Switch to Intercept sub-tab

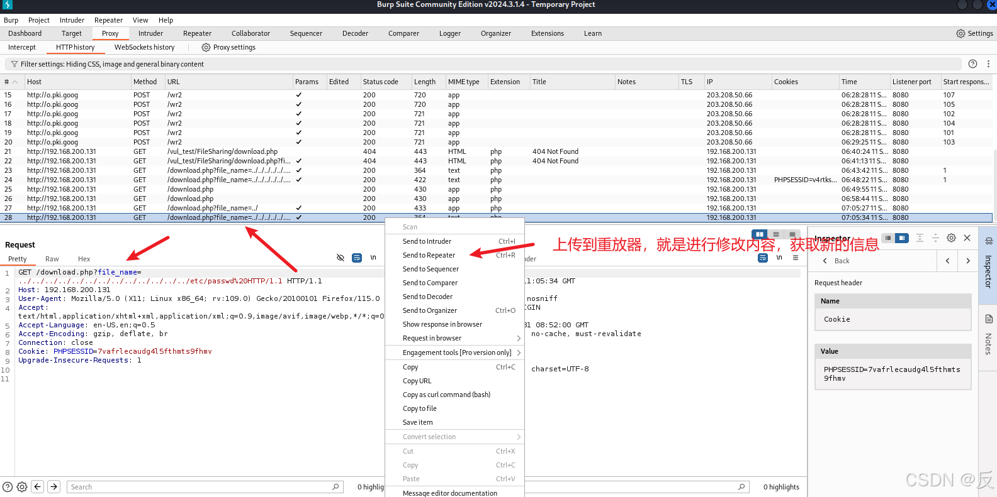(x=22, y=47)
